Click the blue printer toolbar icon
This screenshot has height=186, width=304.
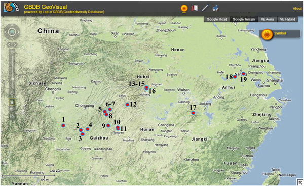point(215,8)
